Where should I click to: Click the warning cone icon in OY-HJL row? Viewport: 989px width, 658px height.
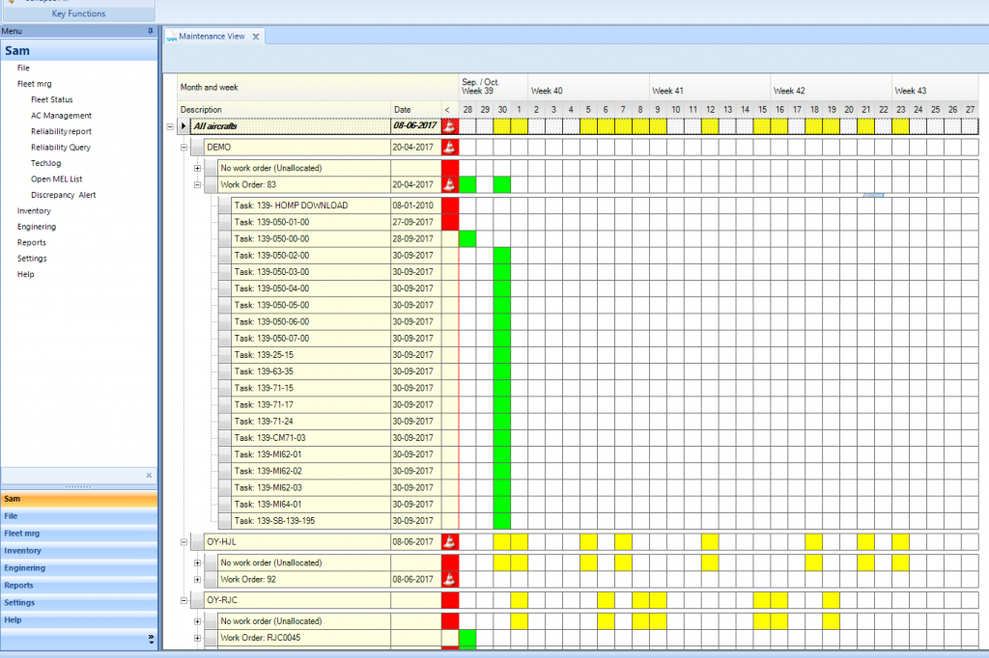click(x=450, y=541)
